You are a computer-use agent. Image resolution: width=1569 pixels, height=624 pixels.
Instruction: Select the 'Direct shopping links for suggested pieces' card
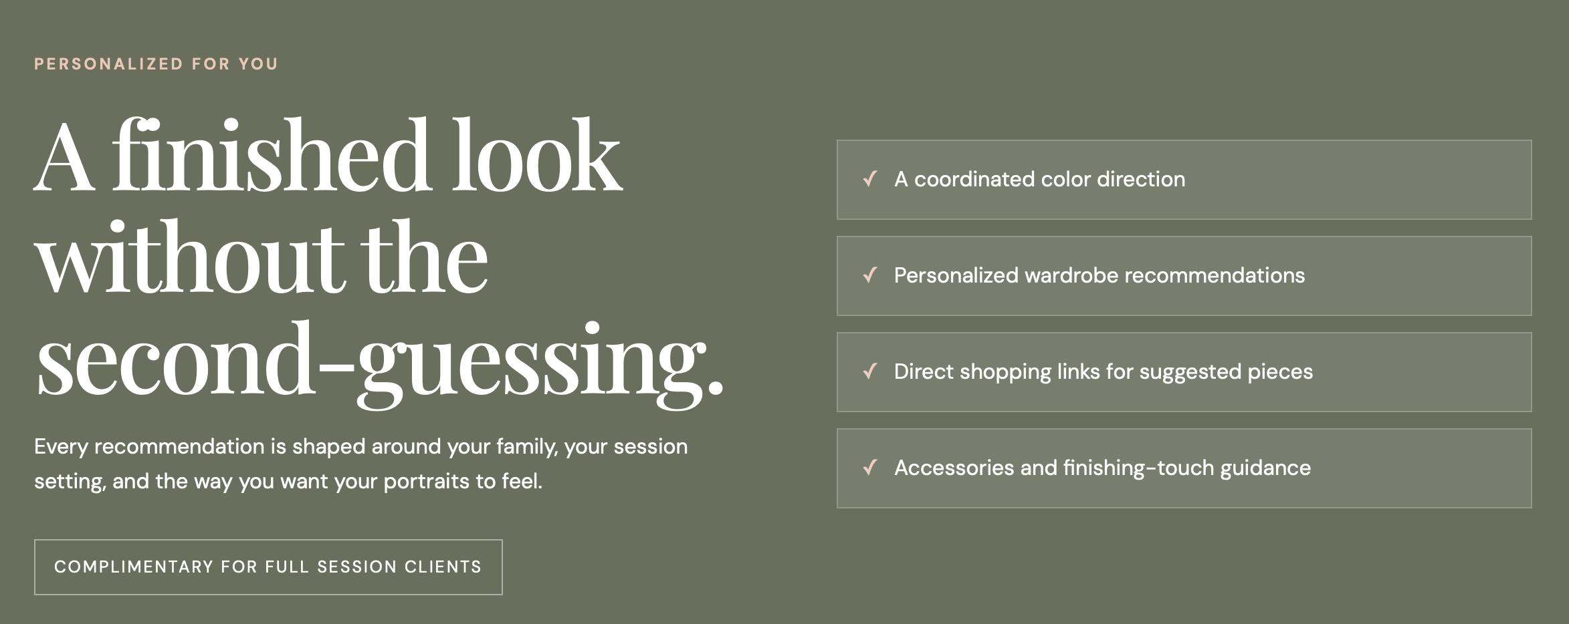point(1184,372)
